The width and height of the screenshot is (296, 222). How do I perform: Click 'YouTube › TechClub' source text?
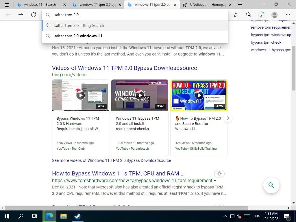click(71, 149)
